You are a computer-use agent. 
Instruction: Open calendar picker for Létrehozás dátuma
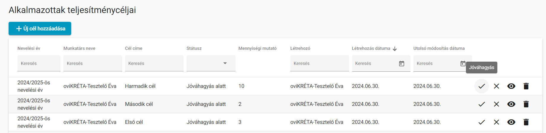[402, 63]
